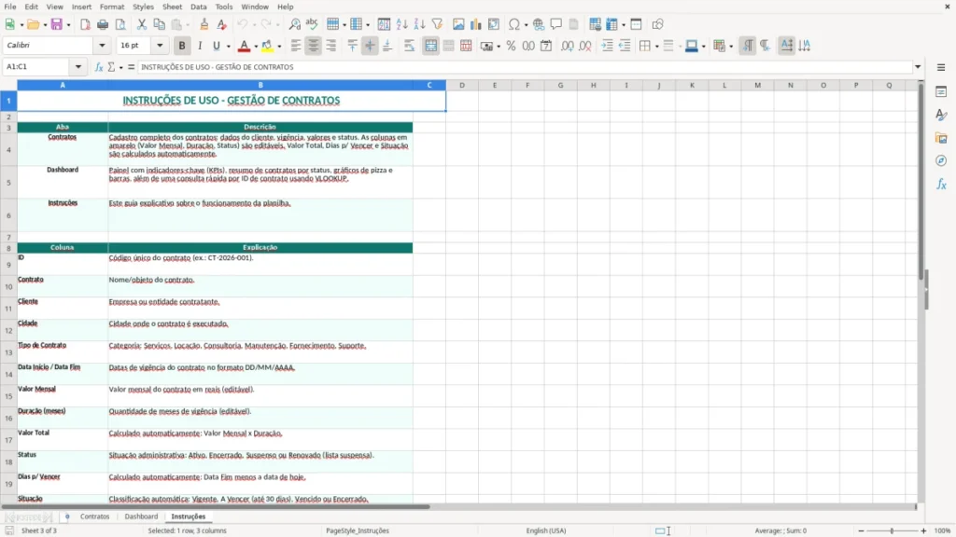Open borders dropdown arrow
Image resolution: width=956 pixels, height=537 pixels.
click(656, 47)
